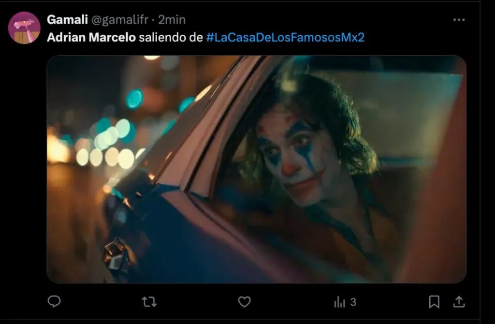Click the view count number 3

(353, 302)
